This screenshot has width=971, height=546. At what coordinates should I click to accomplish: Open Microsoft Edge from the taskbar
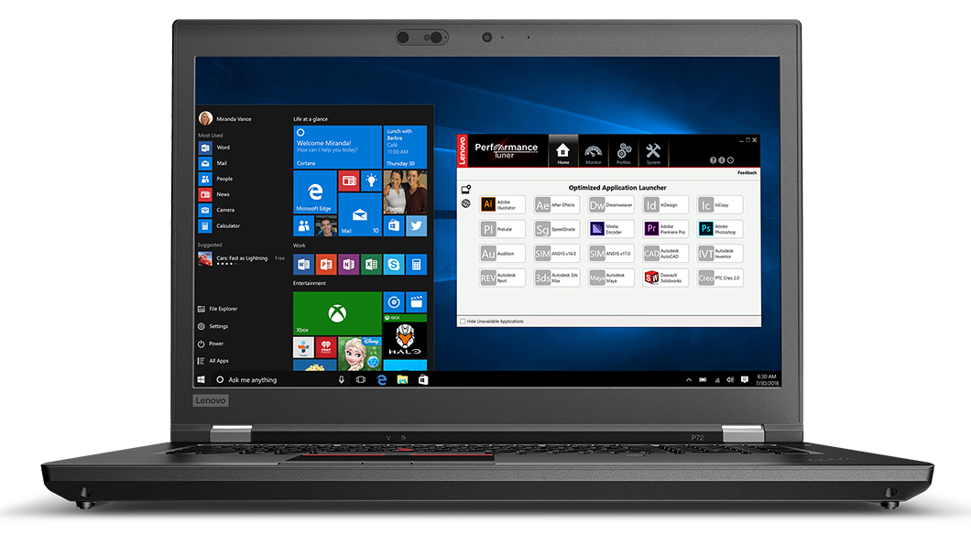click(380, 378)
